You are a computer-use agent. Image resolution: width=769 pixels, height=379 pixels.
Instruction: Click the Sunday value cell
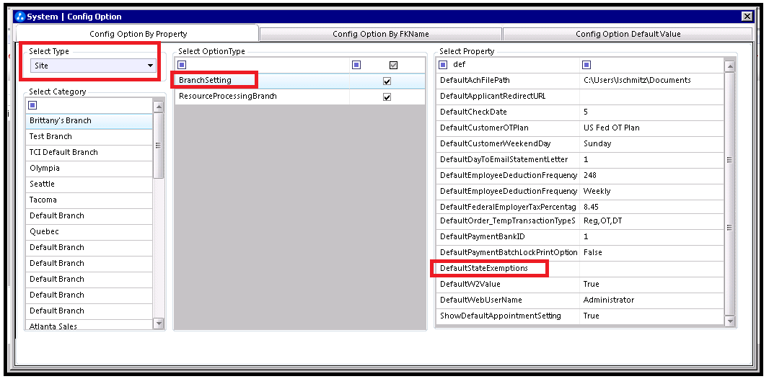[652, 144]
